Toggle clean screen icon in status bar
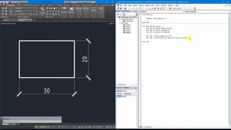Image resolution: width=231 pixels, height=130 pixels. (x=111, y=127)
